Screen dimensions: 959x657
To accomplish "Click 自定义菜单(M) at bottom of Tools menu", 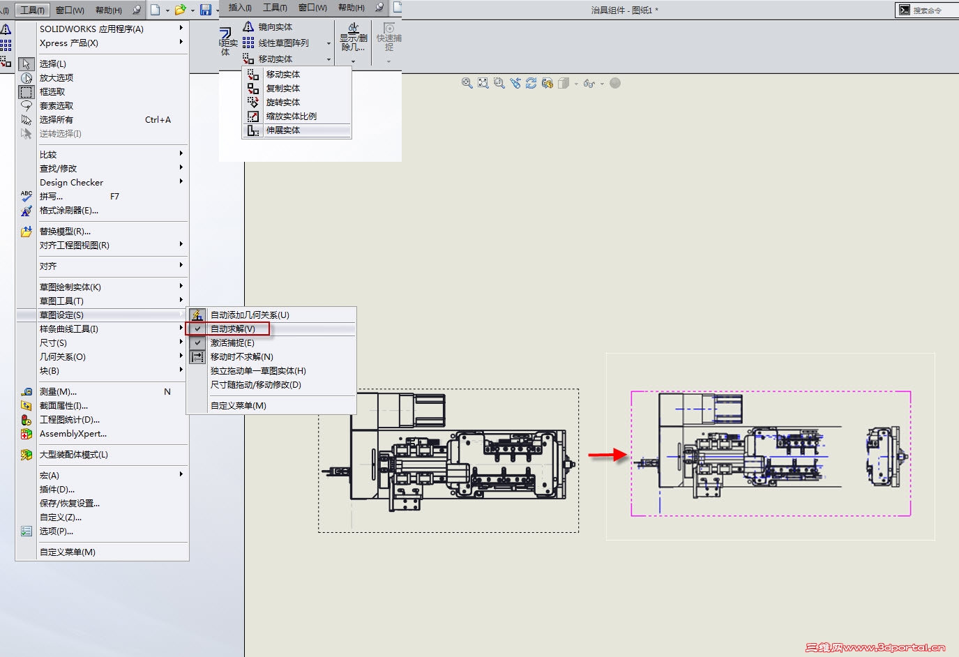I will coord(68,552).
